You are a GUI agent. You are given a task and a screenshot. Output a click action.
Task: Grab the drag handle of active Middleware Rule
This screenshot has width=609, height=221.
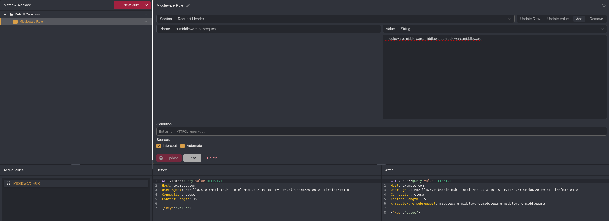[x=8, y=183]
